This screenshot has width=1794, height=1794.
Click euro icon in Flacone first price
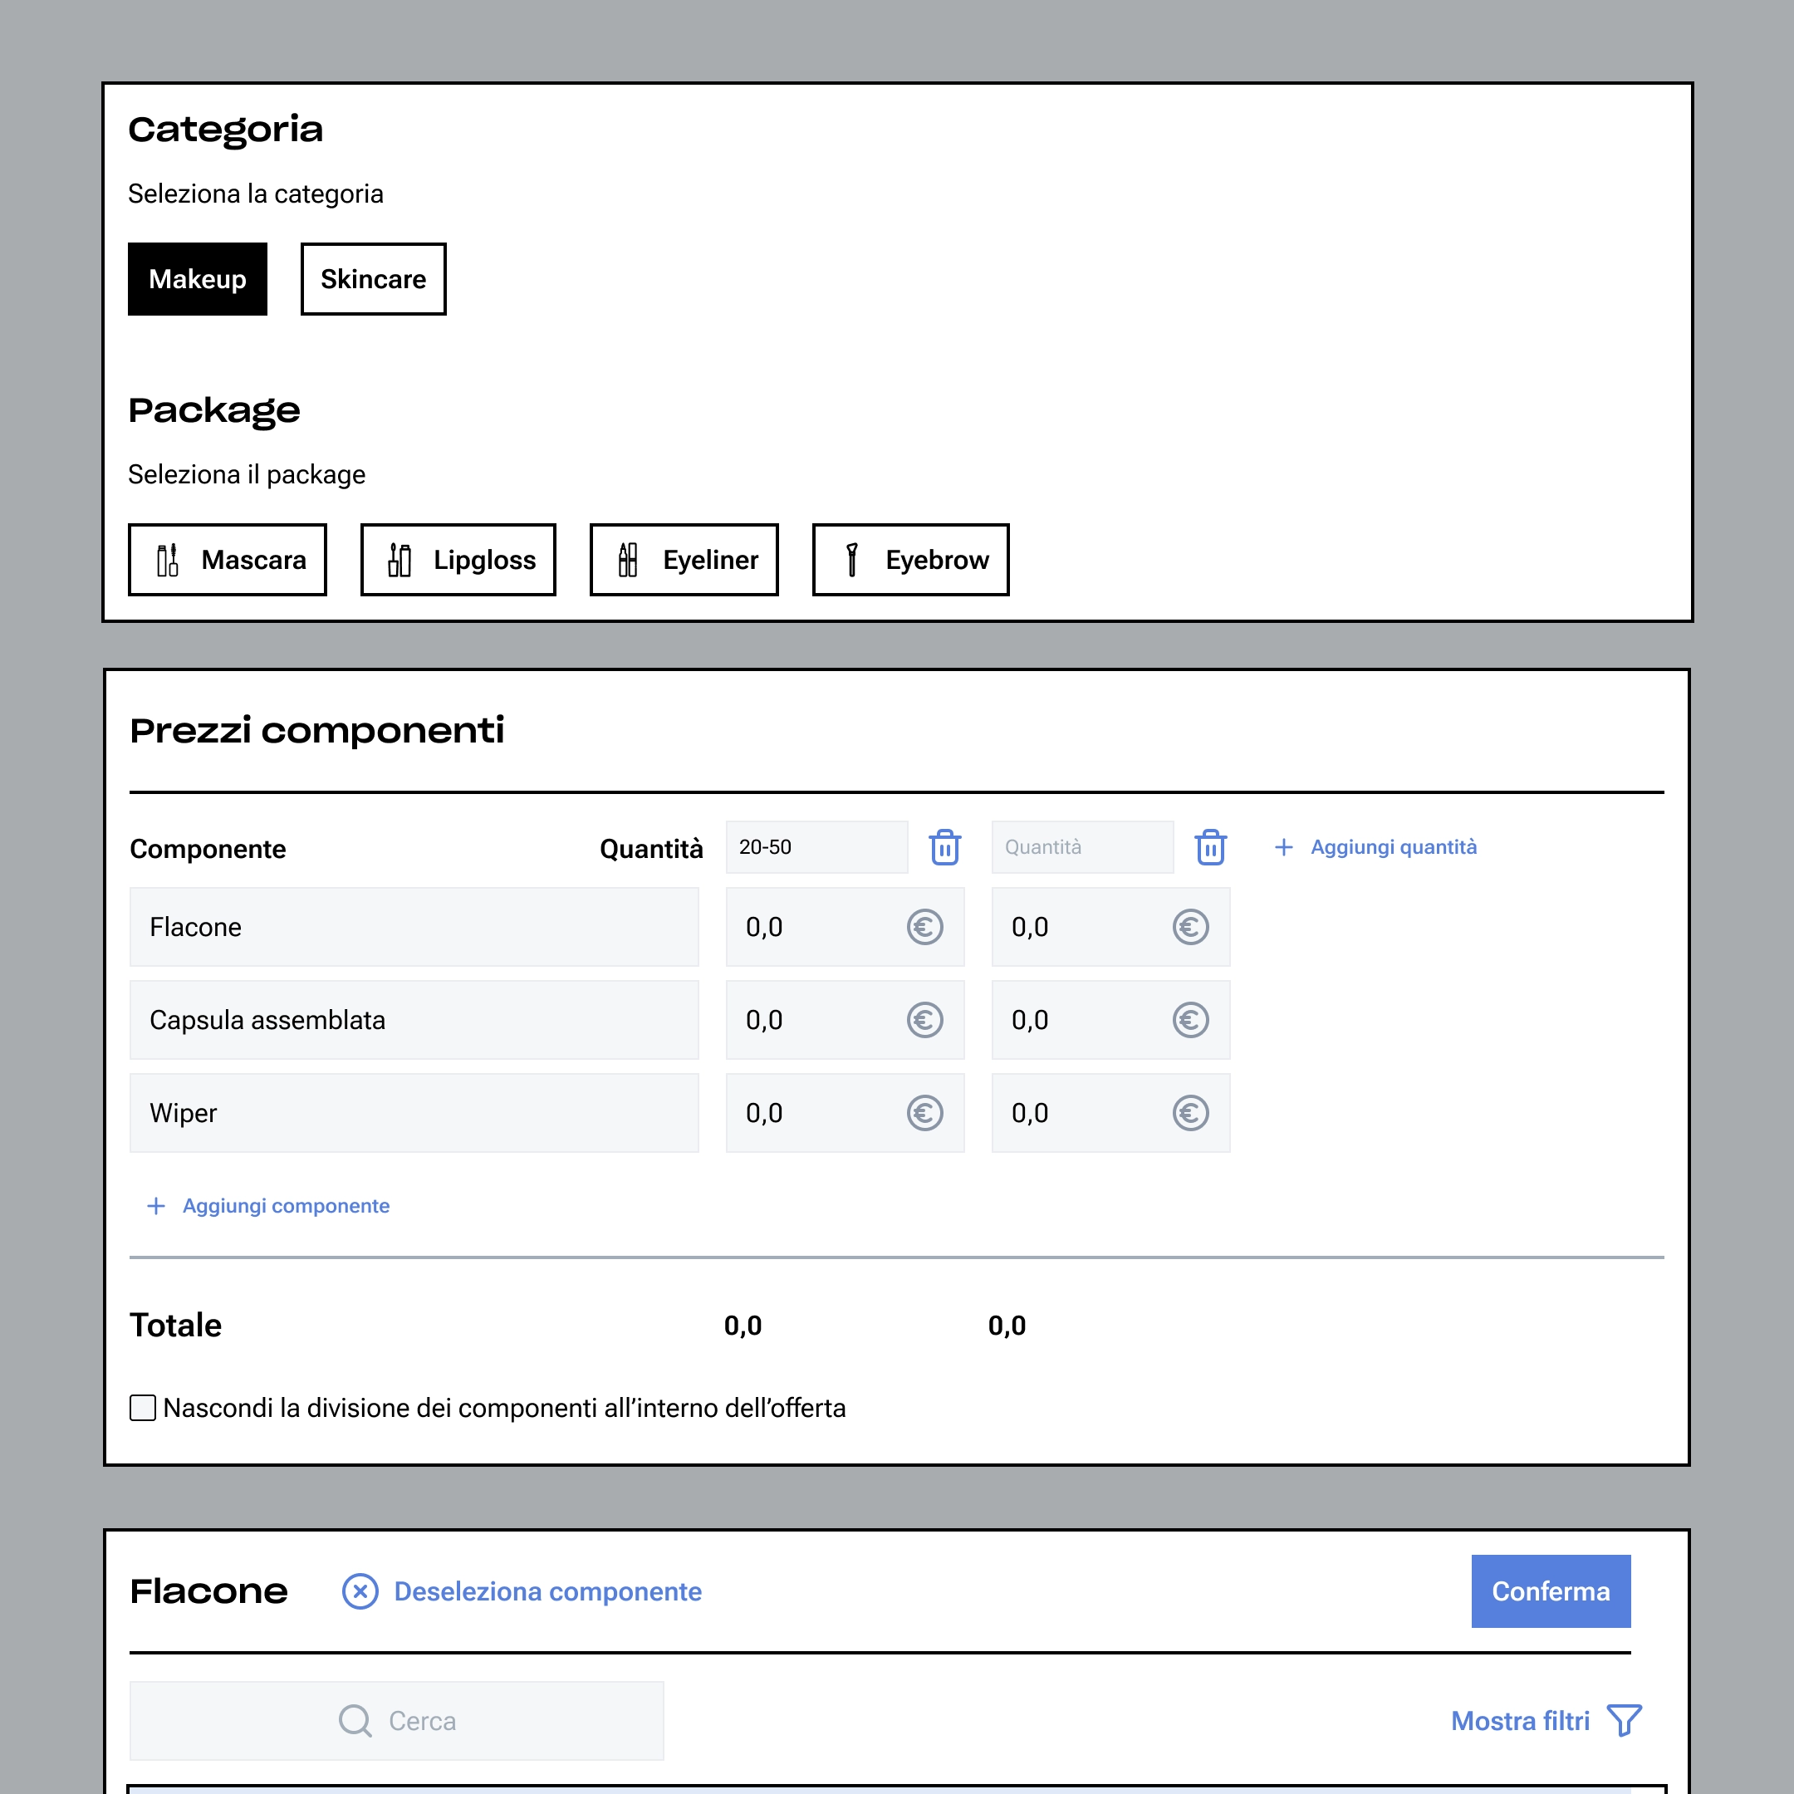(925, 927)
